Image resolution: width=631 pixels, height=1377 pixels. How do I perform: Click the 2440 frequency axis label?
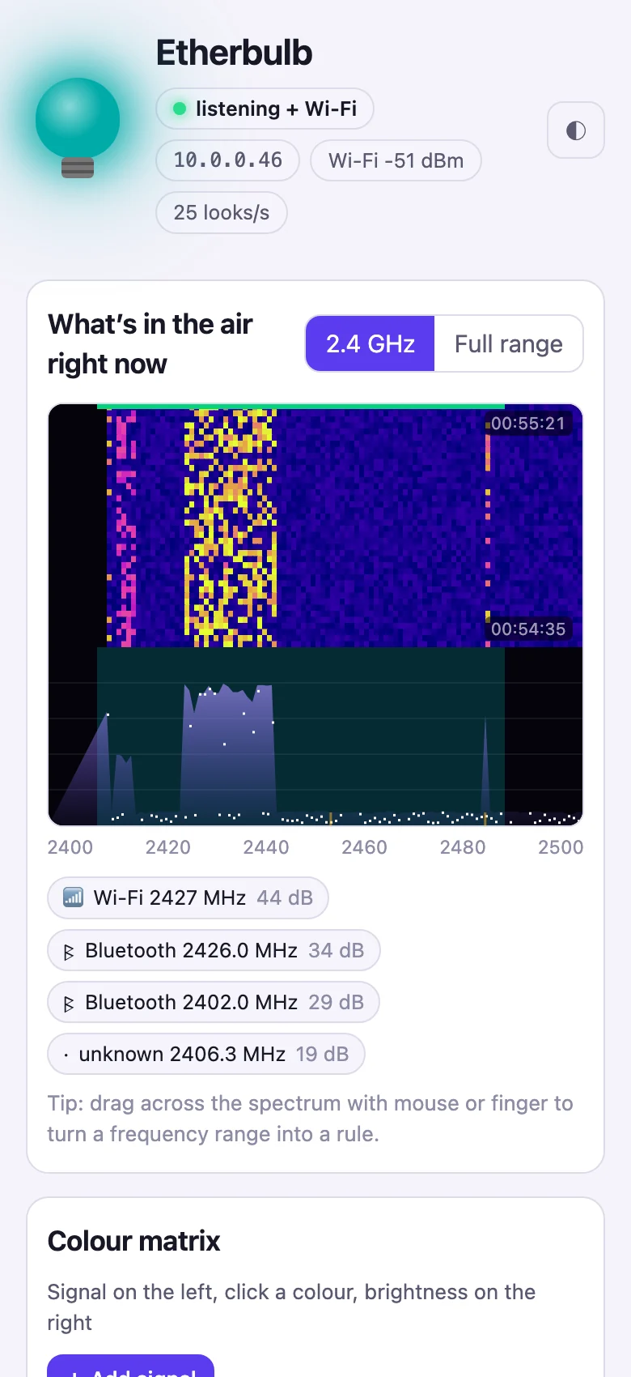[x=266, y=847]
